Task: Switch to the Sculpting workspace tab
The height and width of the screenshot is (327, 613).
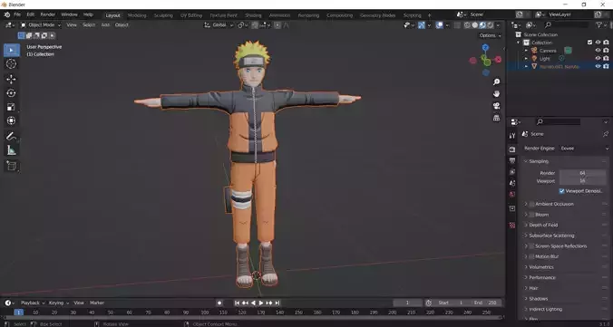Action: pos(163,15)
